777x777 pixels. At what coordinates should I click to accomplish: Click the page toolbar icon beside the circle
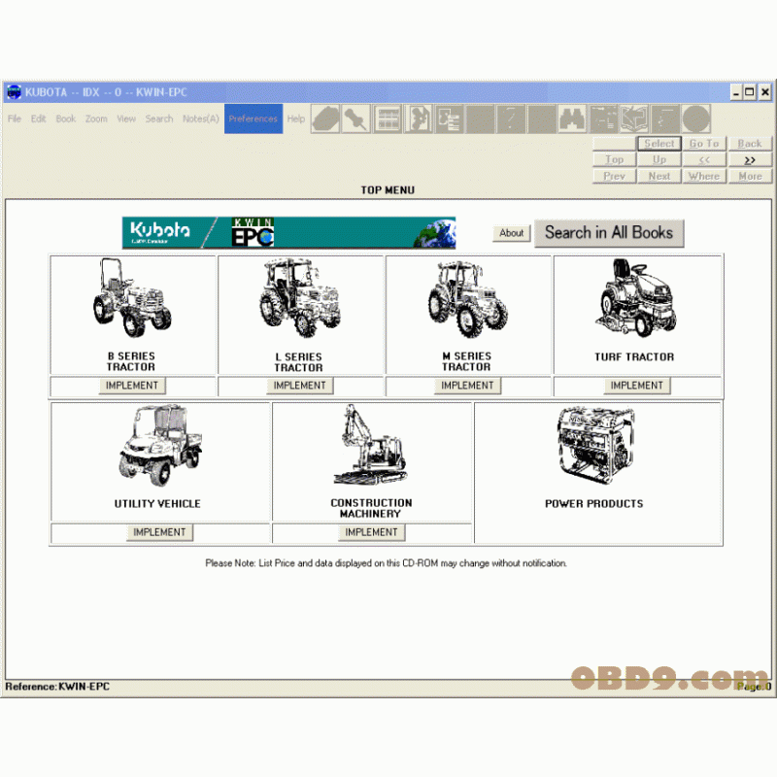[665, 118]
